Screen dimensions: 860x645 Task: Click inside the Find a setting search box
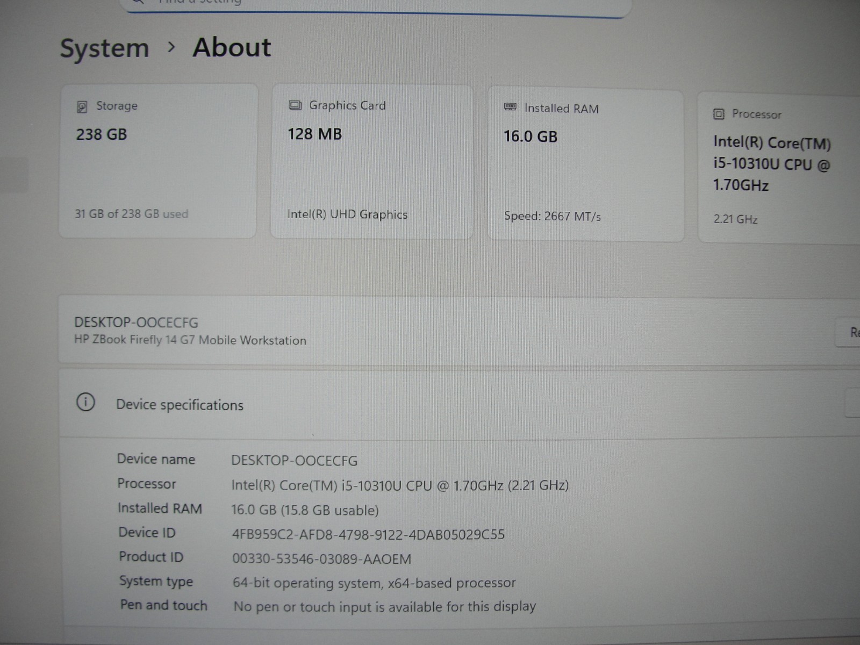tap(376, 5)
